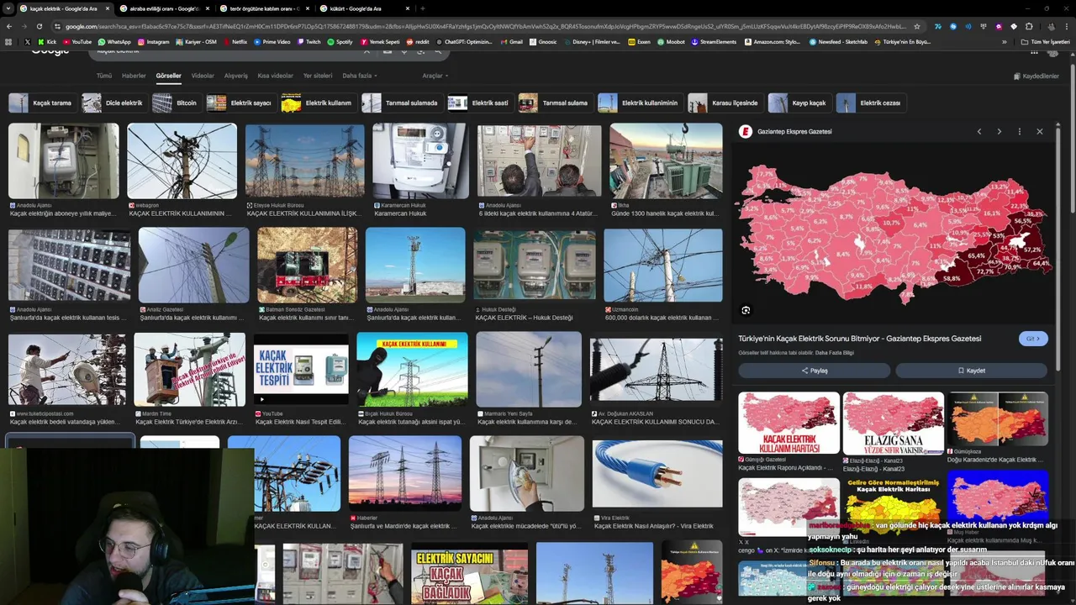Select the 'Yer siteleri' search tab
The width and height of the screenshot is (1076, 605).
[x=318, y=76]
